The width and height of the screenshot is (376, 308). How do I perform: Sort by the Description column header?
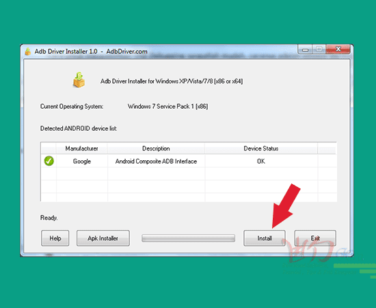point(156,149)
